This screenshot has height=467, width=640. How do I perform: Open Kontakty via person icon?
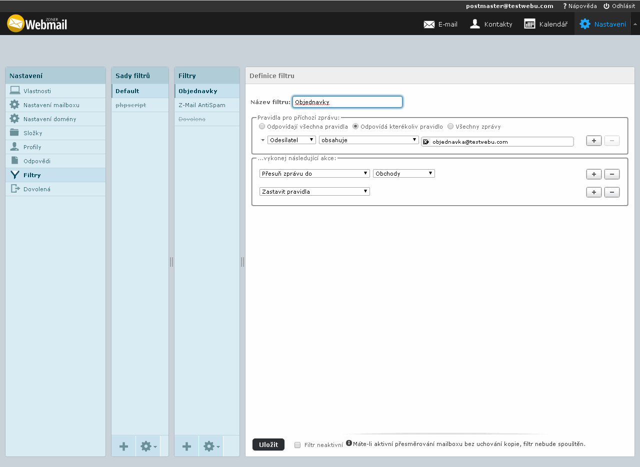[x=475, y=24]
